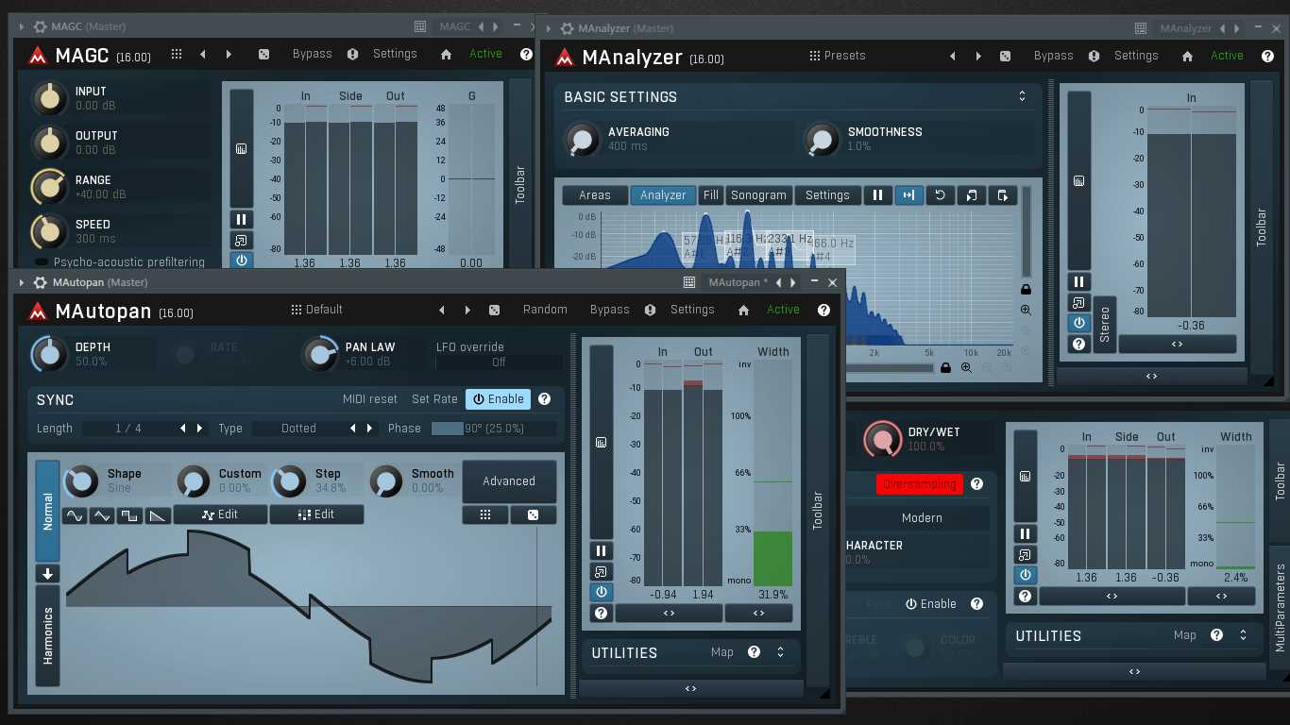Click the lock icon right of the analyzer graph
This screenshot has height=725, width=1290.
pyautogui.click(x=1026, y=289)
